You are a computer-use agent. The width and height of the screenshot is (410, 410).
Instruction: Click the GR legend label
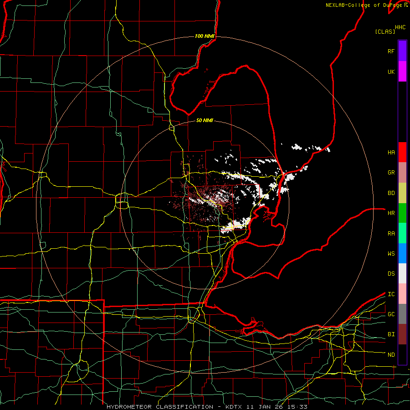pyautogui.click(x=391, y=173)
